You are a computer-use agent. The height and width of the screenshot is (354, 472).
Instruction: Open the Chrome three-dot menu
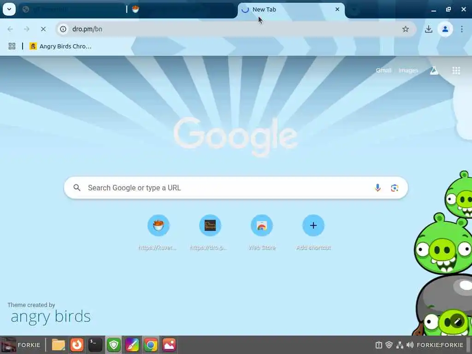point(462,29)
